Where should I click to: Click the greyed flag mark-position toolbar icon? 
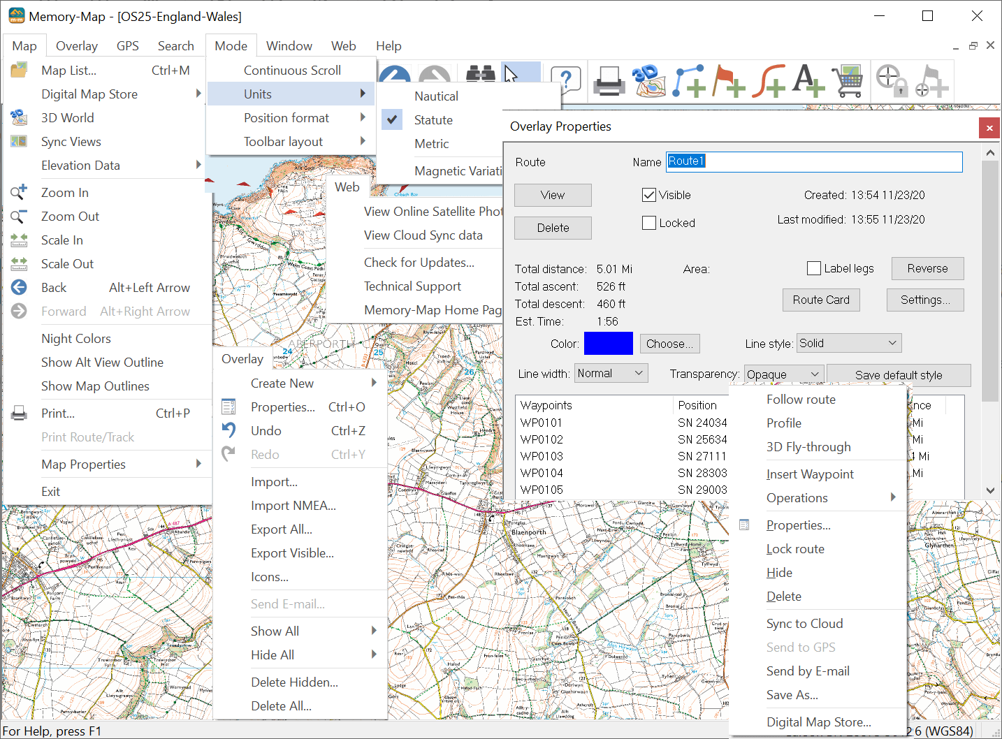coord(931,81)
